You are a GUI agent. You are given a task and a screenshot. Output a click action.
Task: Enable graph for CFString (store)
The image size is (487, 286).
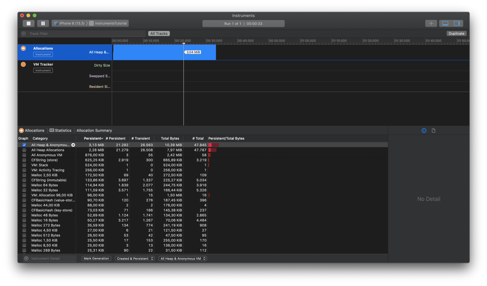(24, 160)
